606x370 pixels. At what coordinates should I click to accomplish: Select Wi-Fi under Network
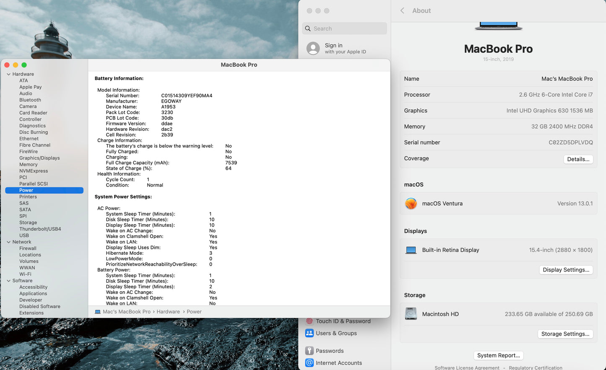25,274
